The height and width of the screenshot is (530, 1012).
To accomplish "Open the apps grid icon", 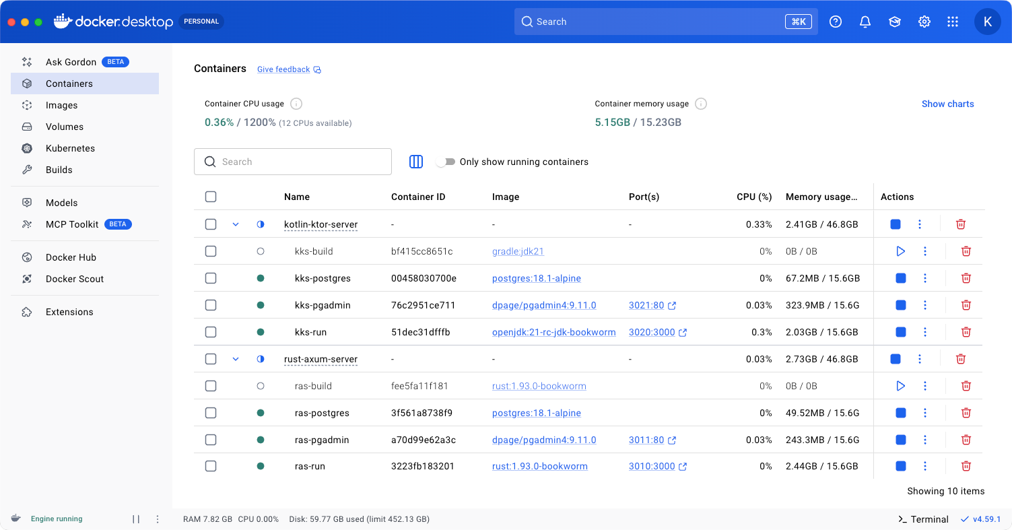I will tap(953, 22).
